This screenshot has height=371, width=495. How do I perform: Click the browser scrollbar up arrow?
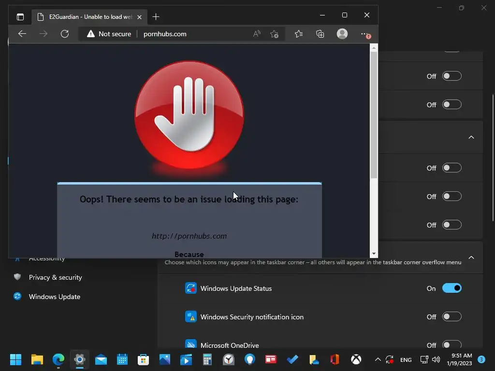pos(374,48)
